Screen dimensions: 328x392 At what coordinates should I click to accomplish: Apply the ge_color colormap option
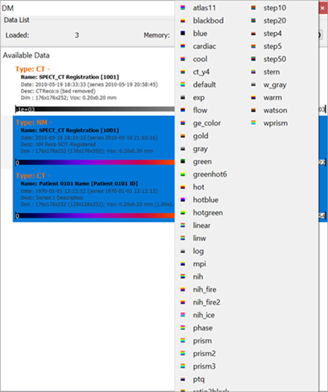tap(206, 123)
